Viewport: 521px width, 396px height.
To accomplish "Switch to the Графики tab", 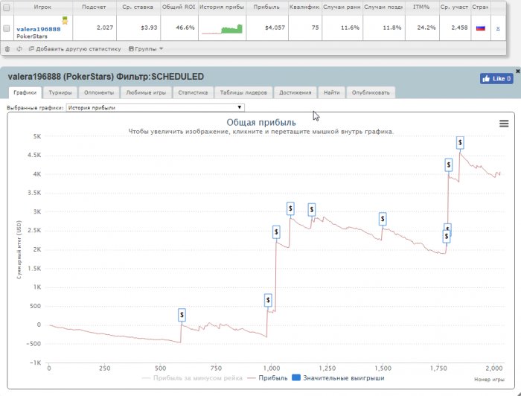I will point(25,93).
